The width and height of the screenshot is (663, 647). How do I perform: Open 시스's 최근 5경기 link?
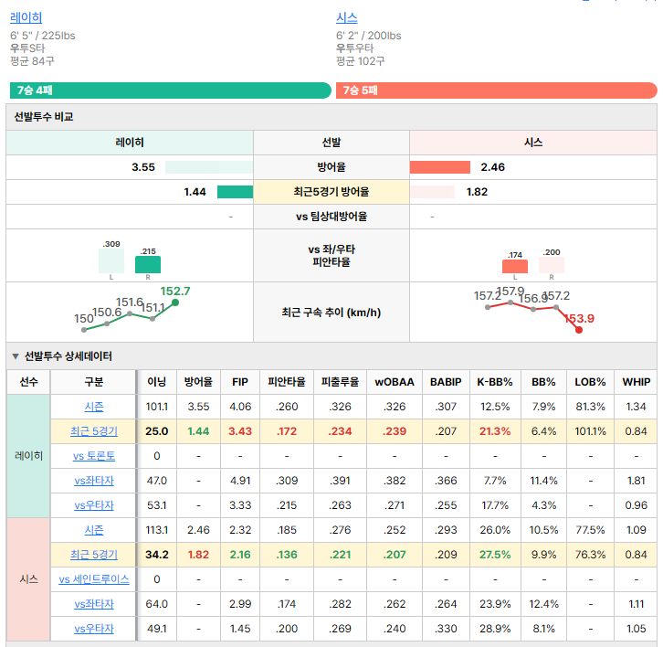pos(94,555)
